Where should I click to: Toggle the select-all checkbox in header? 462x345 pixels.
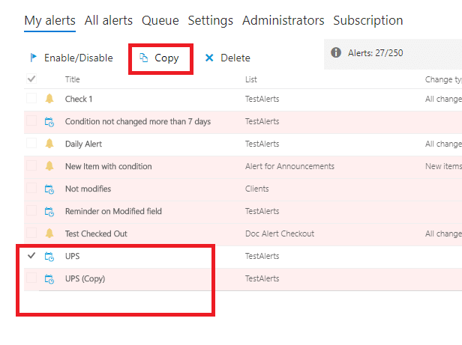pyautogui.click(x=31, y=79)
